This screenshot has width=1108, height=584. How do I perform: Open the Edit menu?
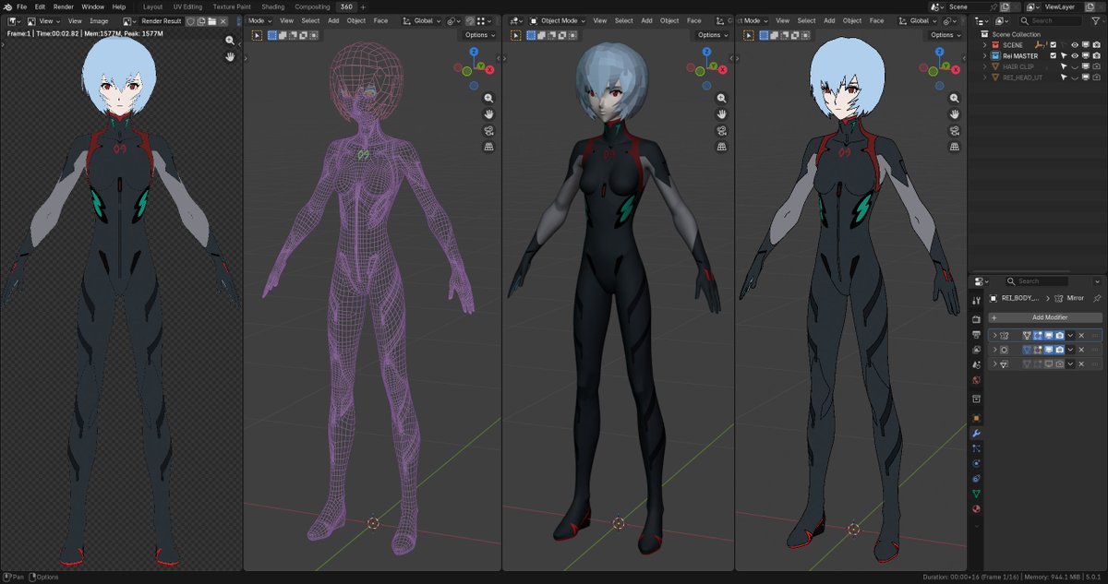coord(40,6)
